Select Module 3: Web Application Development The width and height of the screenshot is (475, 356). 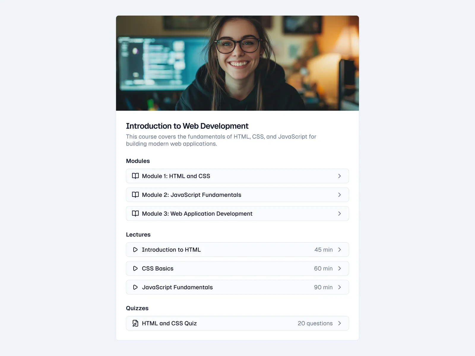coord(197,214)
